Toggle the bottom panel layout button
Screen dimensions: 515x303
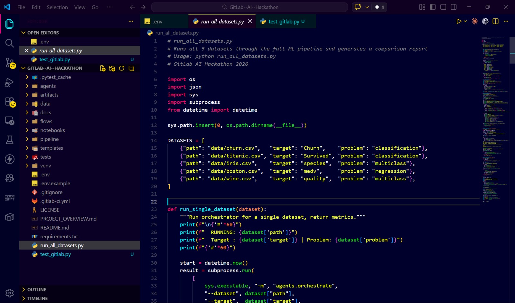443,7
